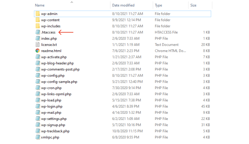Image resolution: width=249 pixels, height=144 pixels.
Task: Click the 1/1/2021 1:19 AM date cell
Action: pos(126,45)
